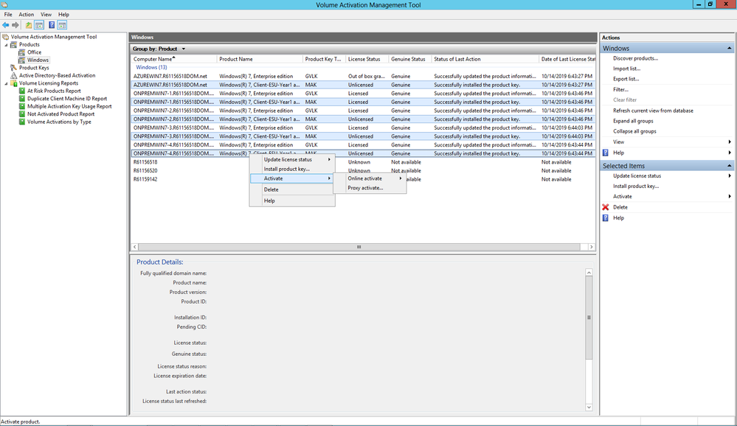The image size is (737, 426).
Task: Choose Install product key... in context menu
Action: click(x=292, y=169)
